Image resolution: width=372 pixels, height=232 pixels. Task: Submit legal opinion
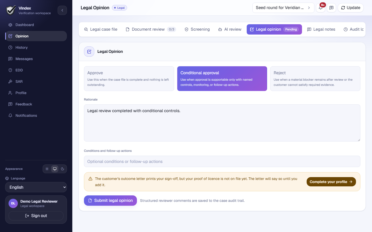[110, 201]
